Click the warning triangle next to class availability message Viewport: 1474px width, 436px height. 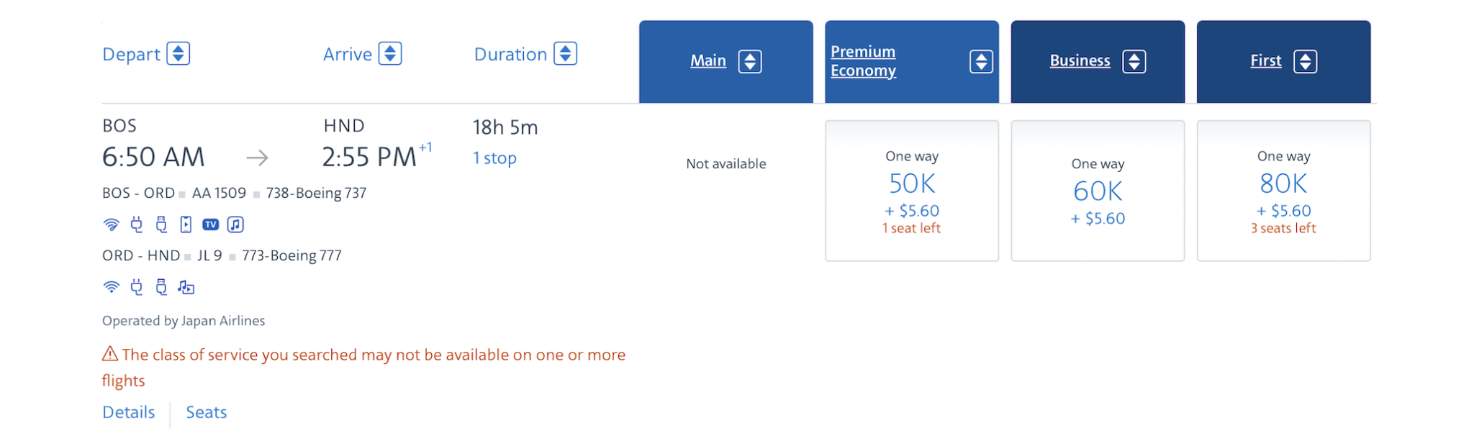click(x=109, y=354)
